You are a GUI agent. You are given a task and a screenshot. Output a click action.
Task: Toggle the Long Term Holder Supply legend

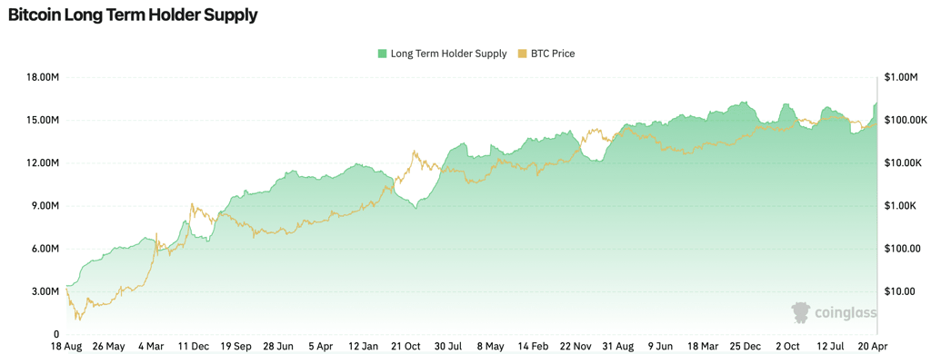coord(442,54)
